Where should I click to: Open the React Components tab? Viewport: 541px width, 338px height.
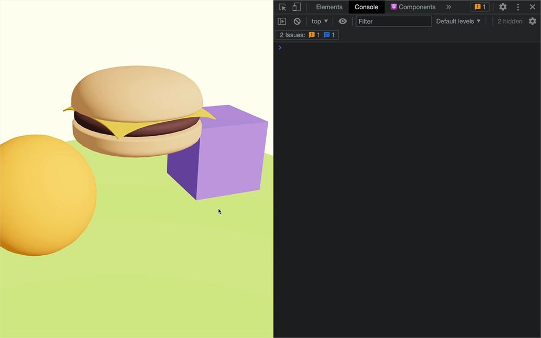pyautogui.click(x=413, y=7)
